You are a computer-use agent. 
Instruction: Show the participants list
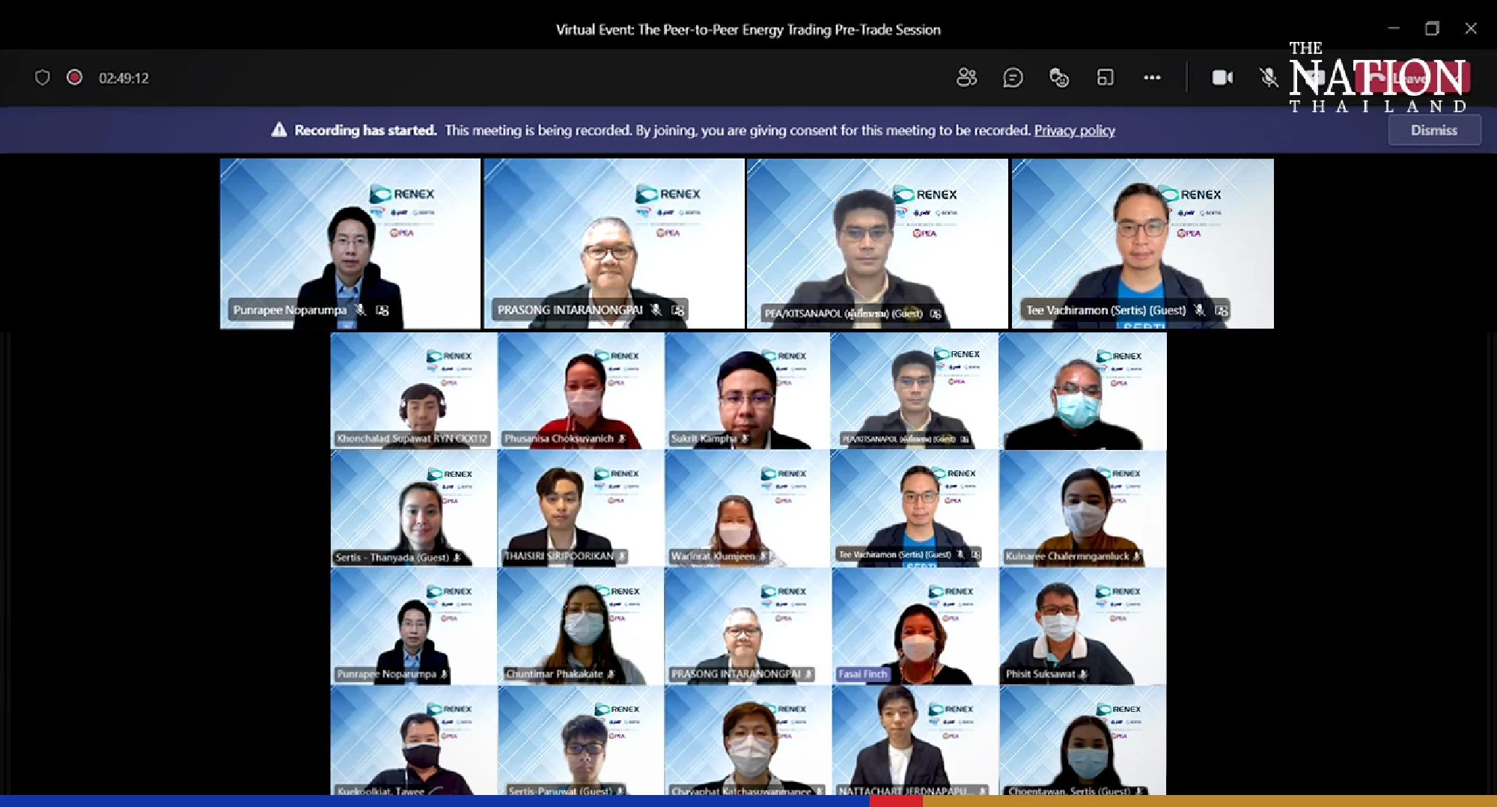[x=967, y=78]
